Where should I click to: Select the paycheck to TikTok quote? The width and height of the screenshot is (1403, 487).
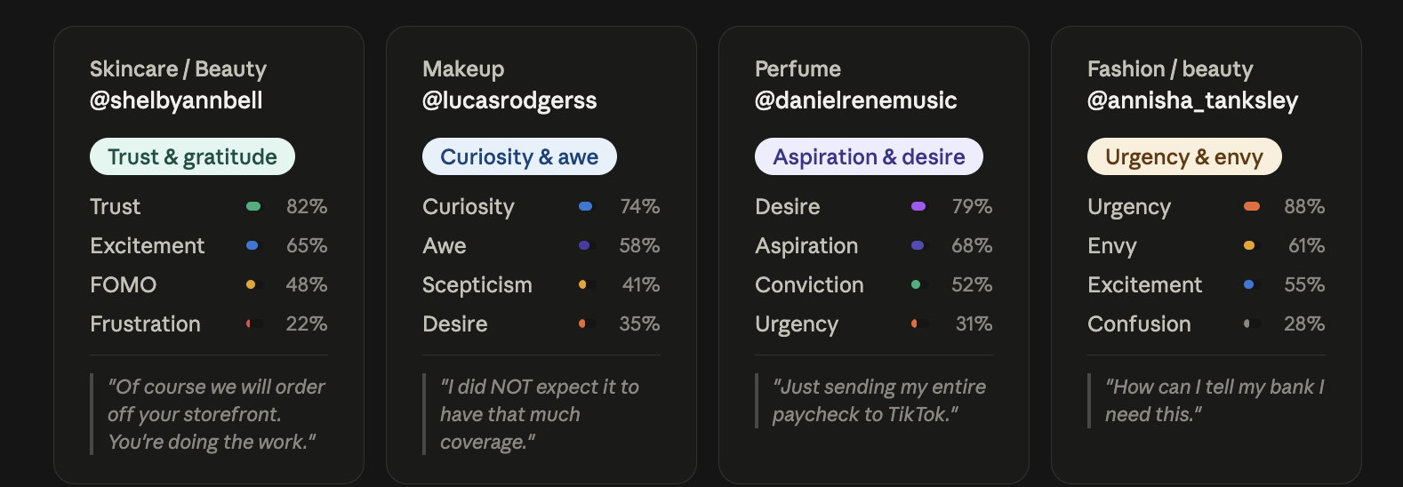pyautogui.click(x=878, y=400)
